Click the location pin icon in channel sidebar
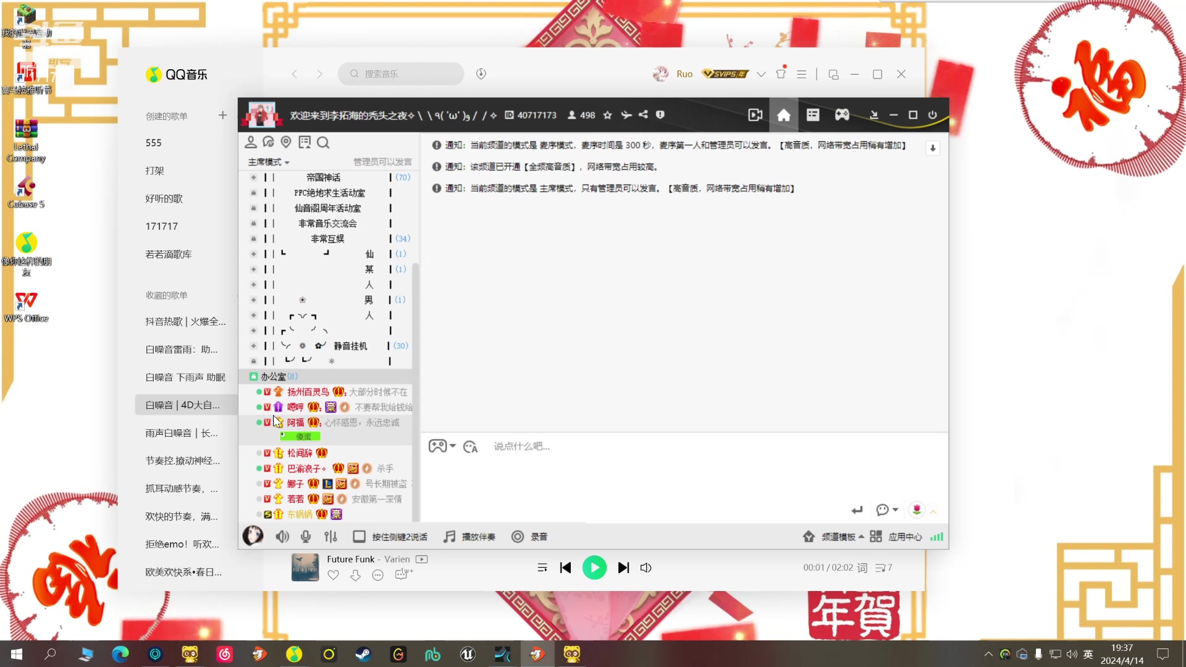1186x667 pixels. point(285,142)
